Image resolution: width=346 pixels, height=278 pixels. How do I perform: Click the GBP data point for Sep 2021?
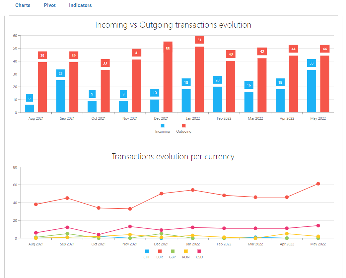click(x=67, y=233)
